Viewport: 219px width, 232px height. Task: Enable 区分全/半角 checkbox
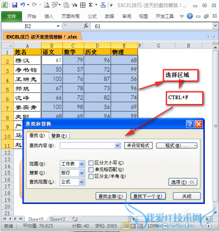91,176
